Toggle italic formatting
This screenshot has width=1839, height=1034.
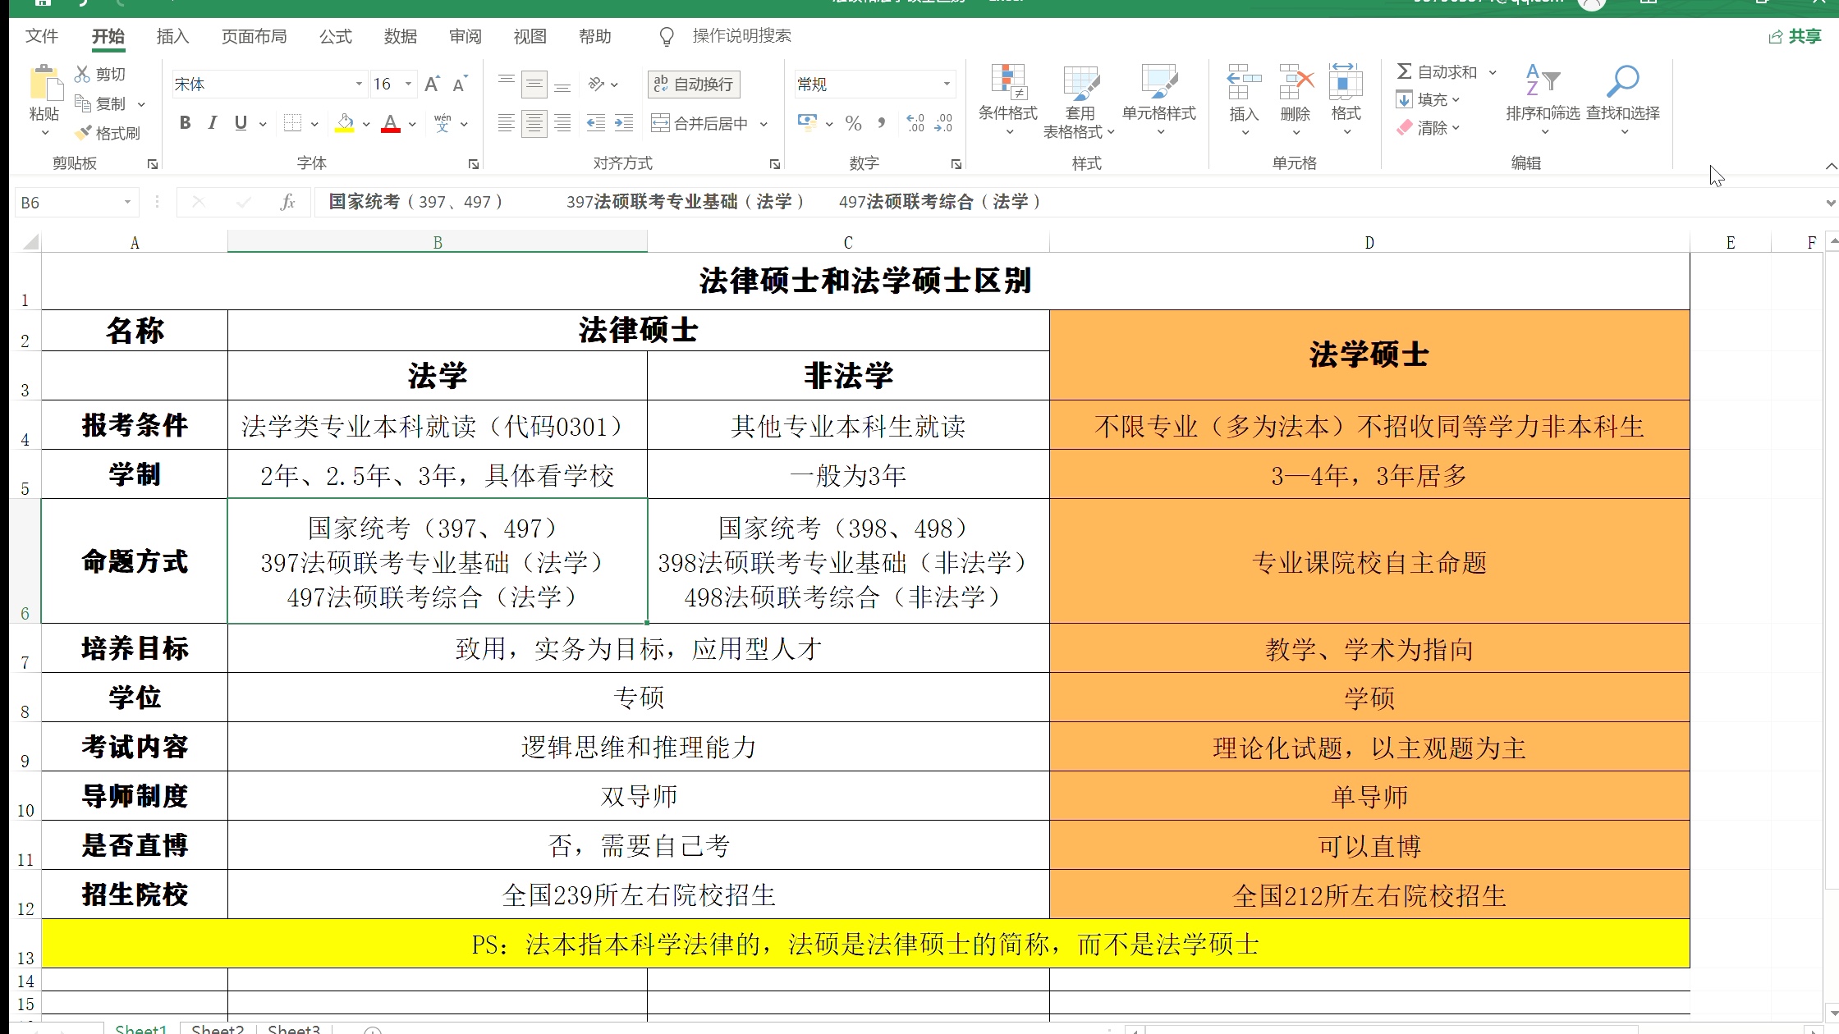(x=213, y=123)
